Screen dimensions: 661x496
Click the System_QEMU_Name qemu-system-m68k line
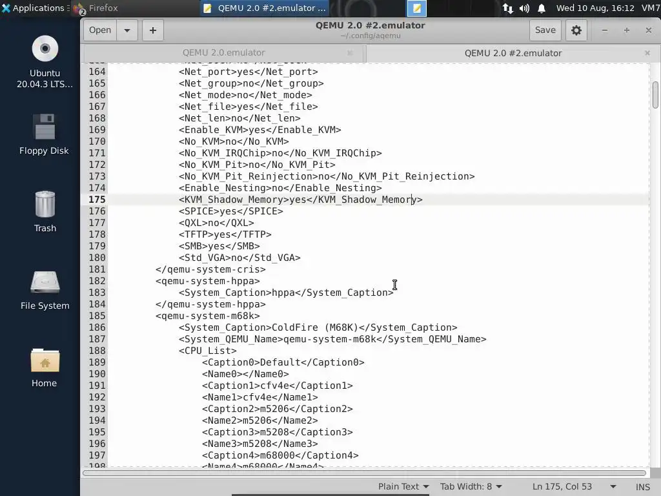point(332,339)
